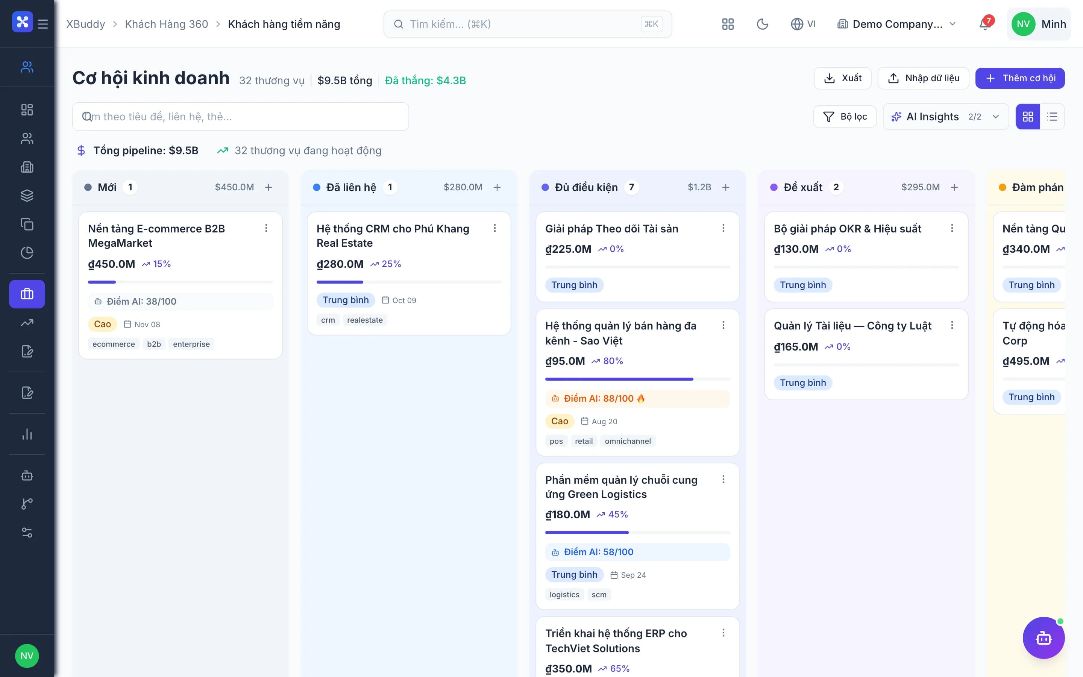The height and width of the screenshot is (677, 1083).
Task: Toggle dark mode with moon icon
Action: point(763,24)
